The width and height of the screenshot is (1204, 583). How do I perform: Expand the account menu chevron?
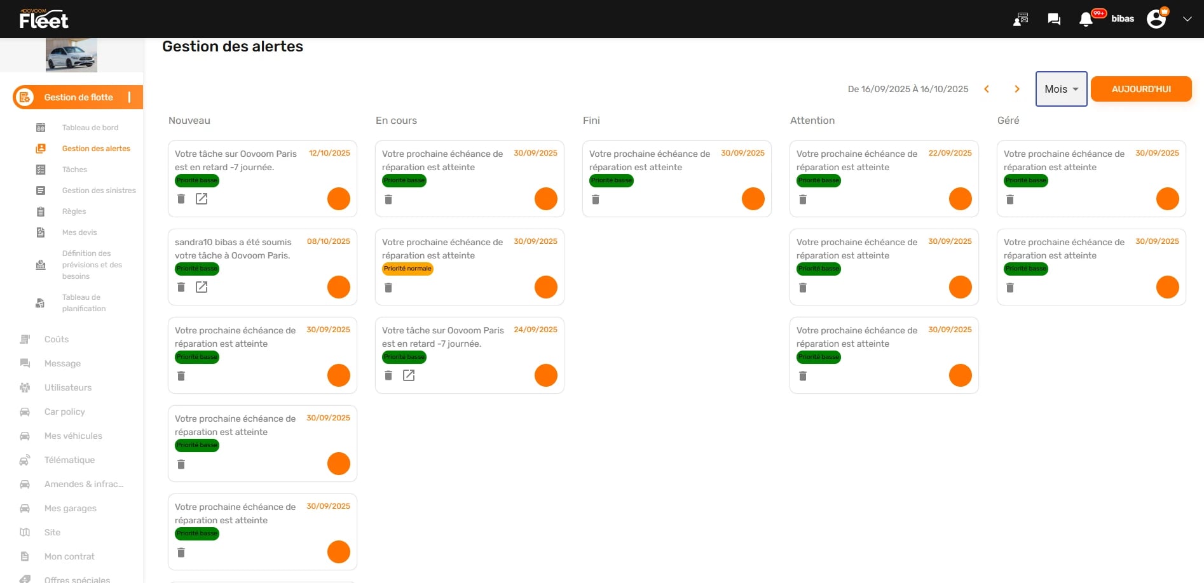tap(1187, 19)
